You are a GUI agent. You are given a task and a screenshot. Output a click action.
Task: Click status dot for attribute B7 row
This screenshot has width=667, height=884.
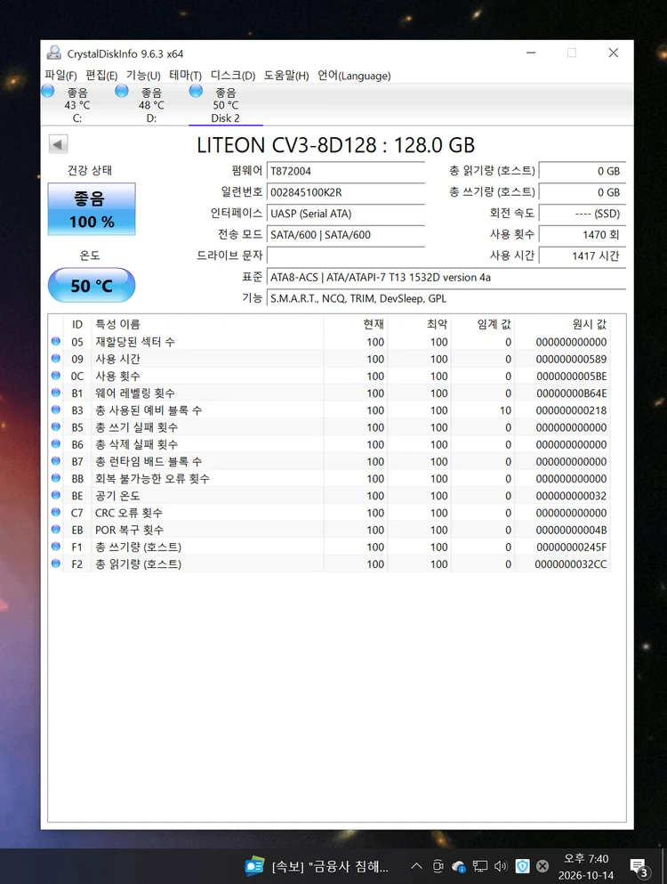point(56,460)
